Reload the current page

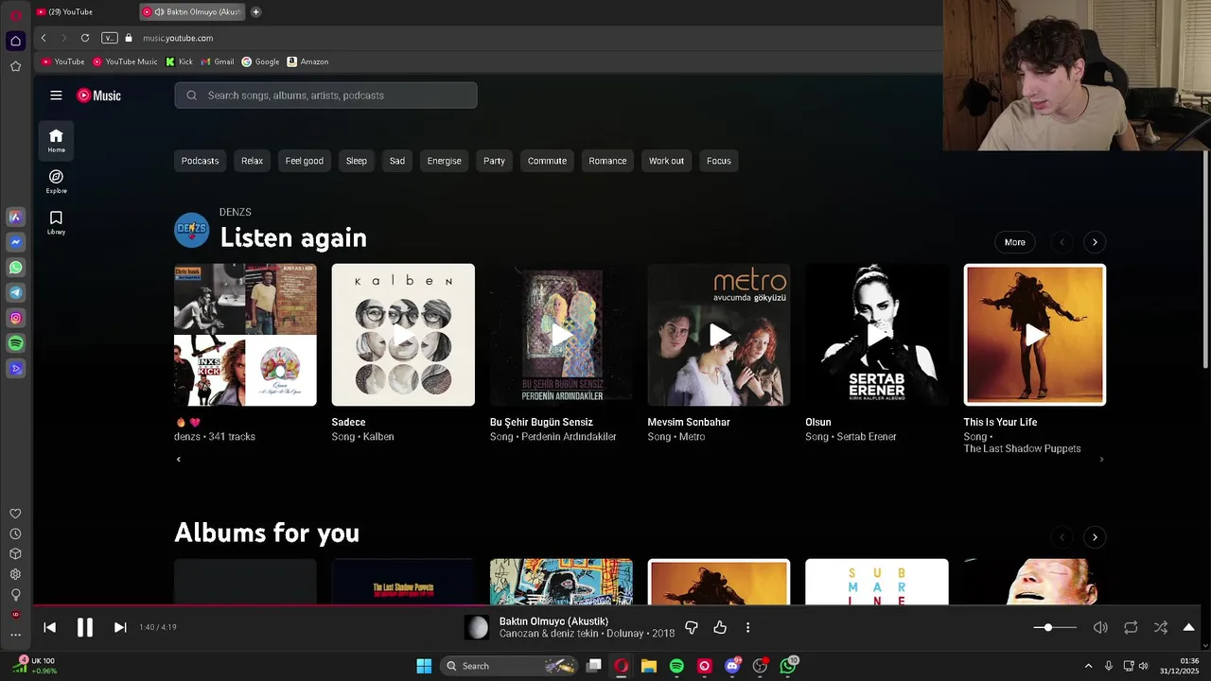85,38
